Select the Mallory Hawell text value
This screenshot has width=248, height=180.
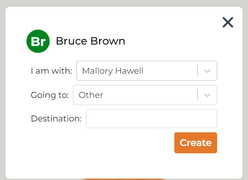click(113, 71)
